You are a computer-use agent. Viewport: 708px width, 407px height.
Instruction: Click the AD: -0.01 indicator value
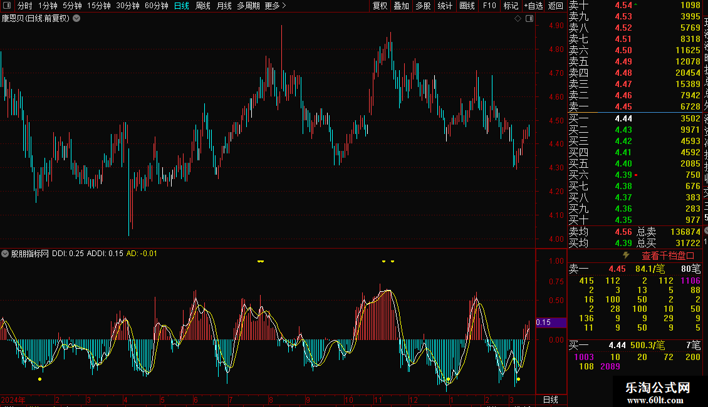tap(142, 254)
